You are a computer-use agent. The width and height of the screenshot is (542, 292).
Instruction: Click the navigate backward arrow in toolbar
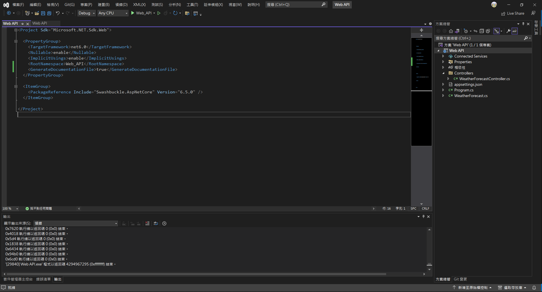[9, 13]
